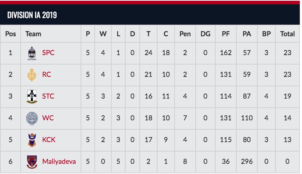Viewport: 302px width, 174px height.
Task: Click the STC black cross shield logo
Action: [x=32, y=96]
